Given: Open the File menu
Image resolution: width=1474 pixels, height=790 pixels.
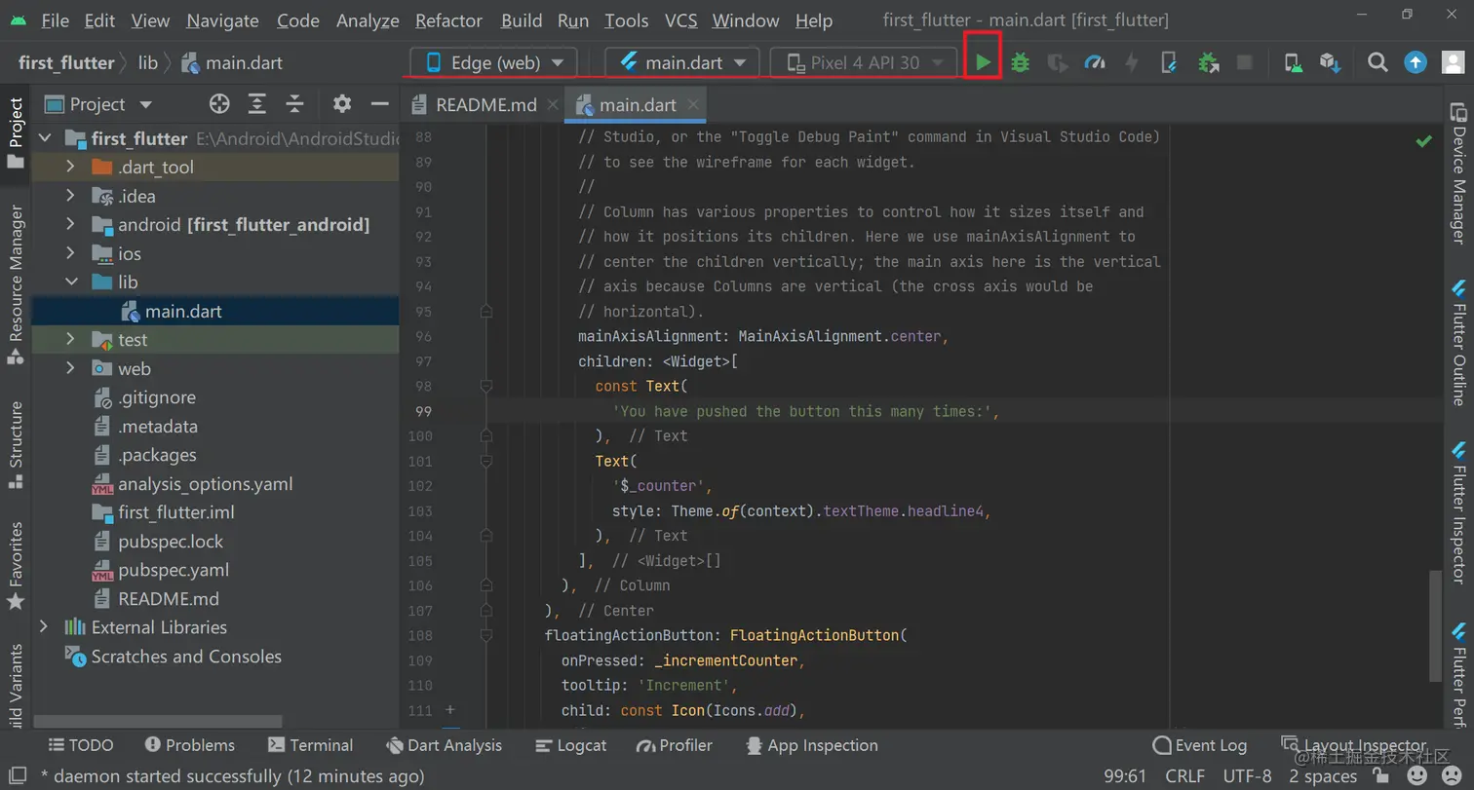Looking at the screenshot, I should coord(56,20).
